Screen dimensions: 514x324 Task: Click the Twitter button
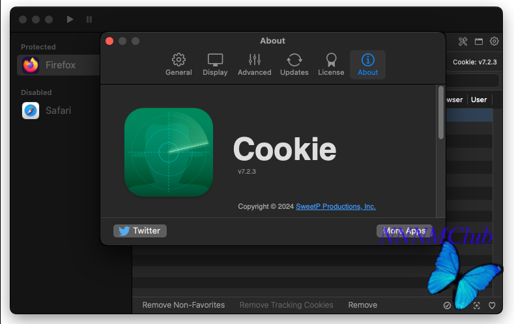[x=140, y=231]
